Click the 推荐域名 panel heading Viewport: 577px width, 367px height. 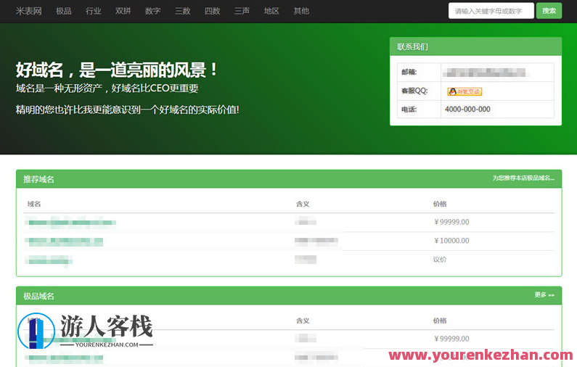click(x=38, y=179)
